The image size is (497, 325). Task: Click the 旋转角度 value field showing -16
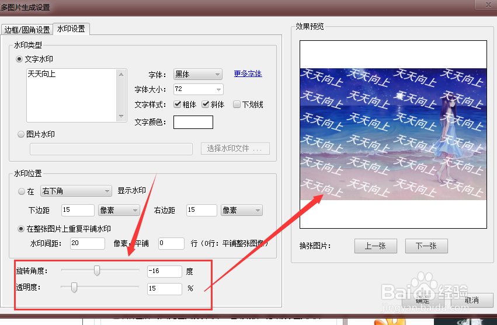pyautogui.click(x=165, y=271)
